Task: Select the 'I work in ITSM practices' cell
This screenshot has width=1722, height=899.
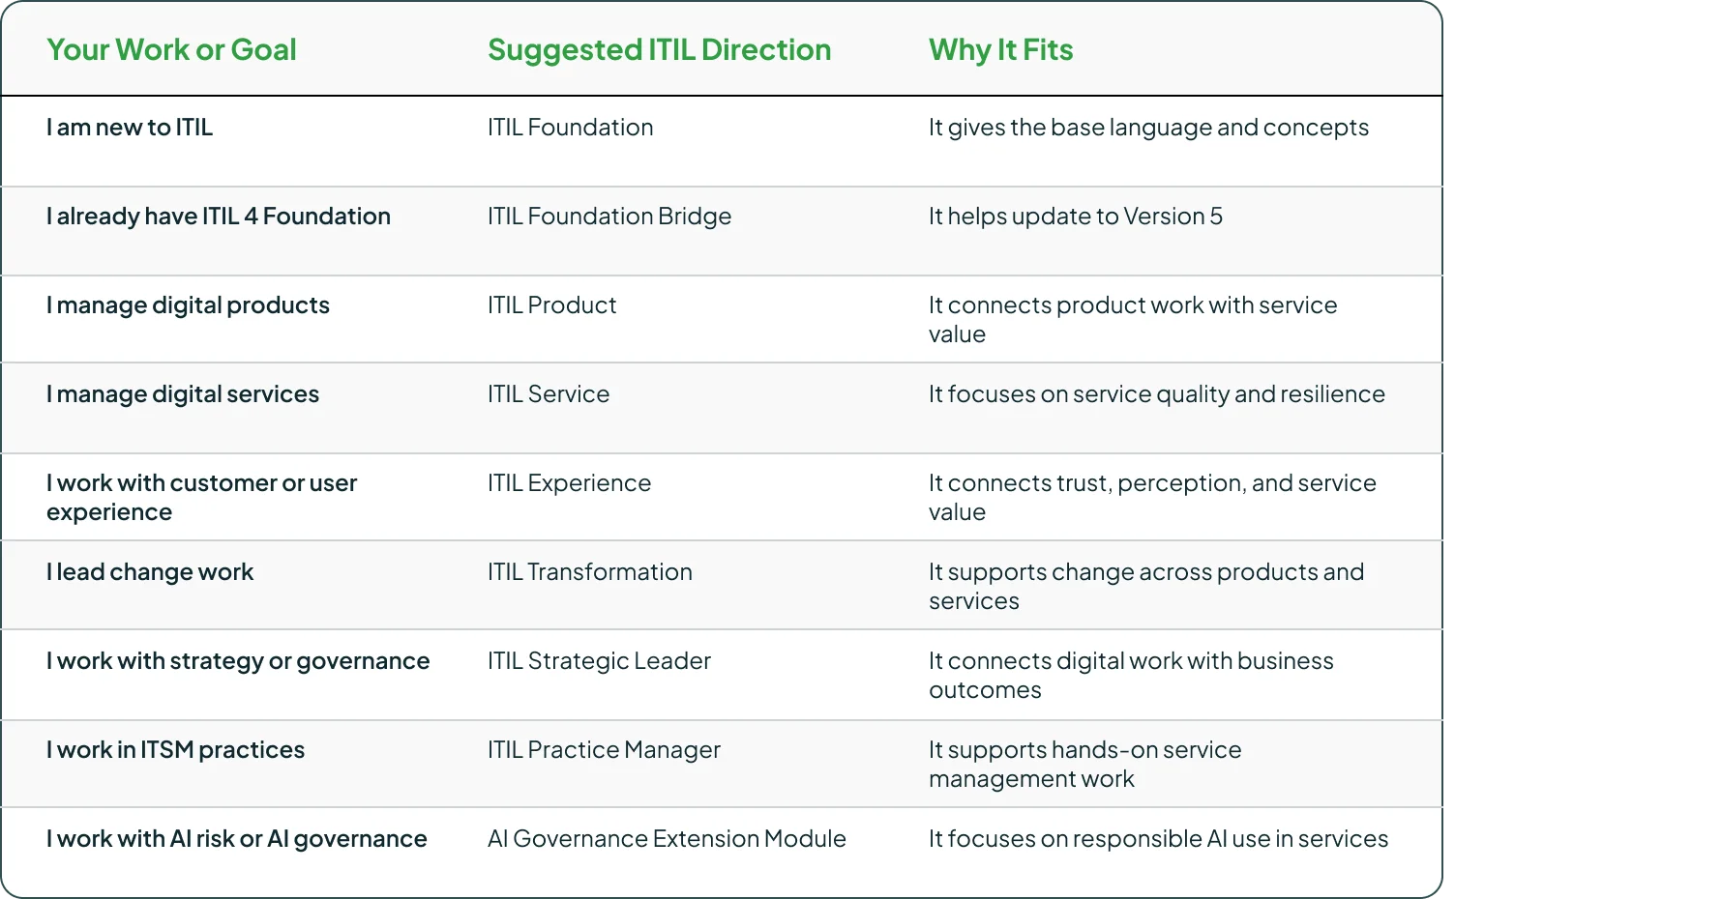Action: [x=175, y=749]
